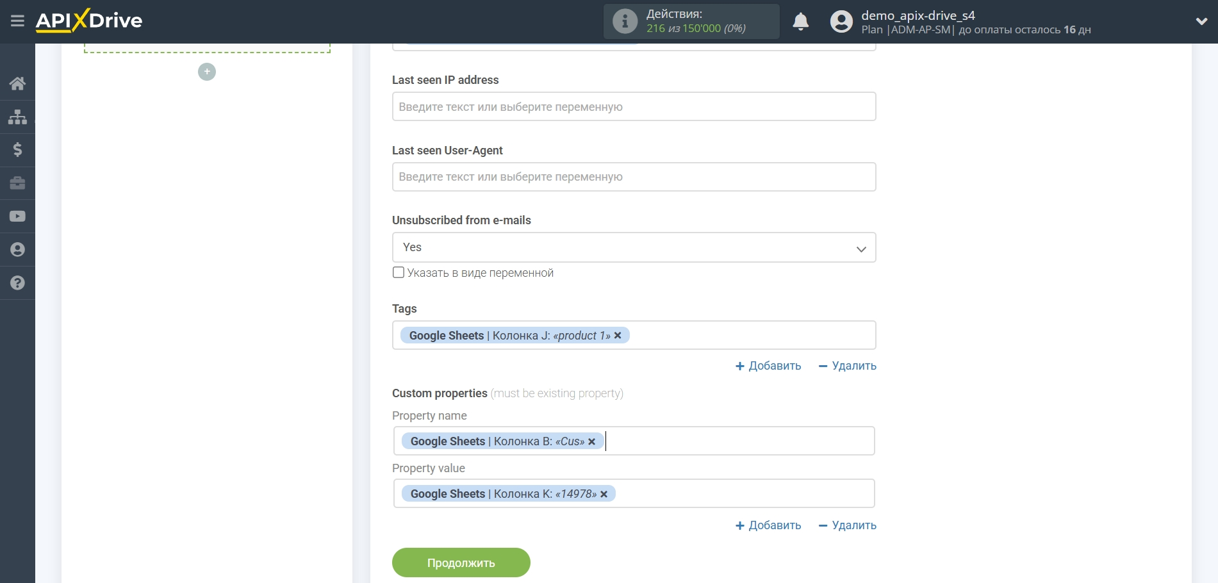Expand the account menu chevron
Viewport: 1218px width, 583px height.
point(1201,22)
